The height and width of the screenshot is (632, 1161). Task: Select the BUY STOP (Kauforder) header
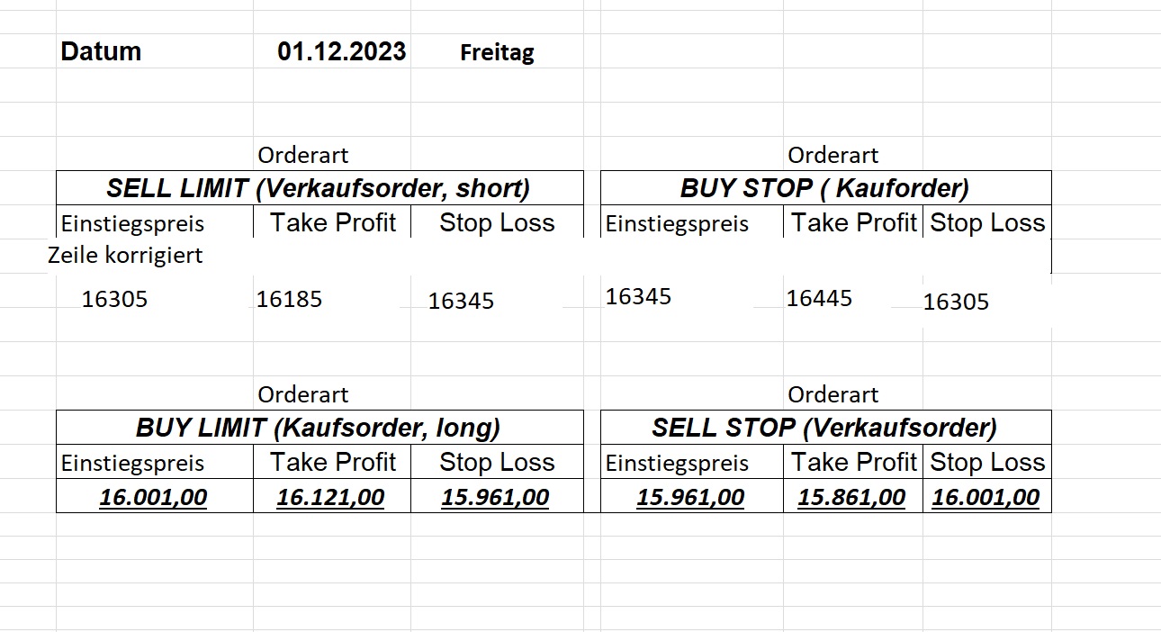[824, 188]
